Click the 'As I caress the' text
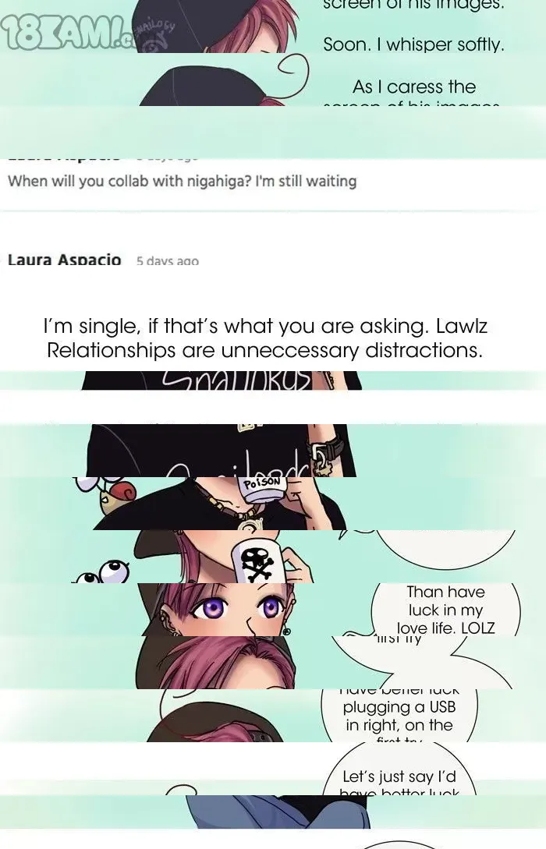 pyautogui.click(x=414, y=87)
